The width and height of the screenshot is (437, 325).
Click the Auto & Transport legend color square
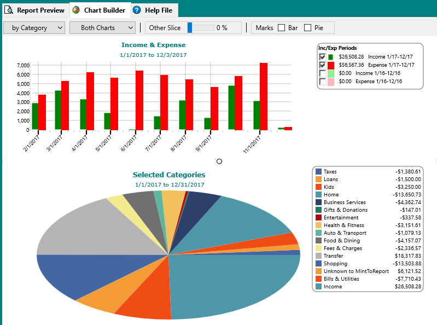click(318, 233)
